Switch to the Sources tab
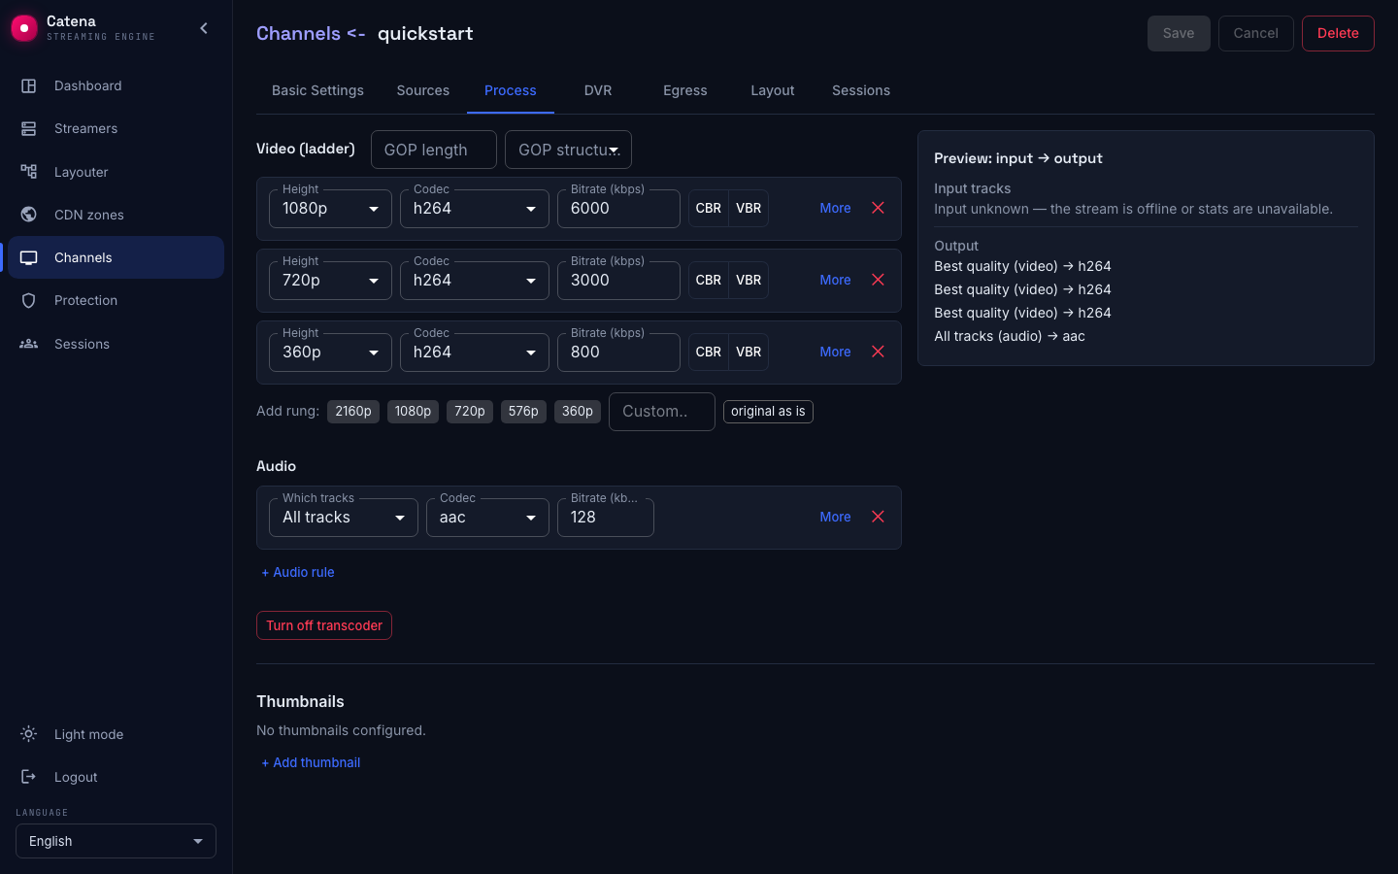The image size is (1398, 874). pyautogui.click(x=423, y=90)
